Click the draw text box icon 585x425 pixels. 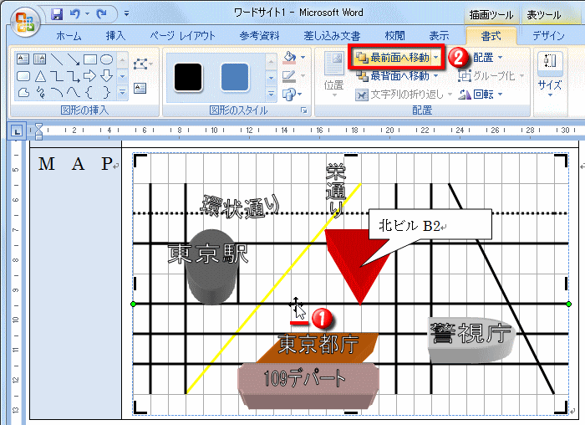[x=140, y=89]
